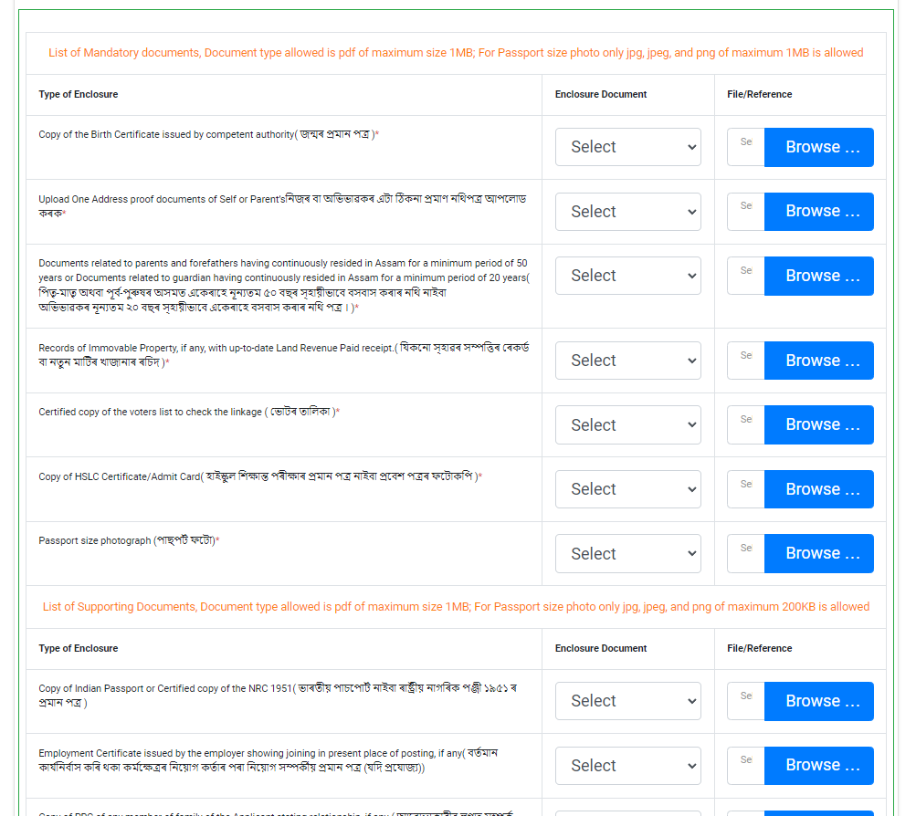Click Browse for the Birth Certificate row
This screenshot has height=816, width=916.
(x=818, y=147)
